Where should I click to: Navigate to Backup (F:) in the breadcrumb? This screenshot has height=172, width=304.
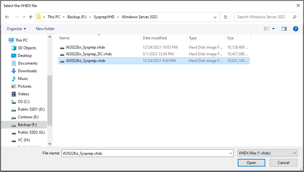pos(77,17)
